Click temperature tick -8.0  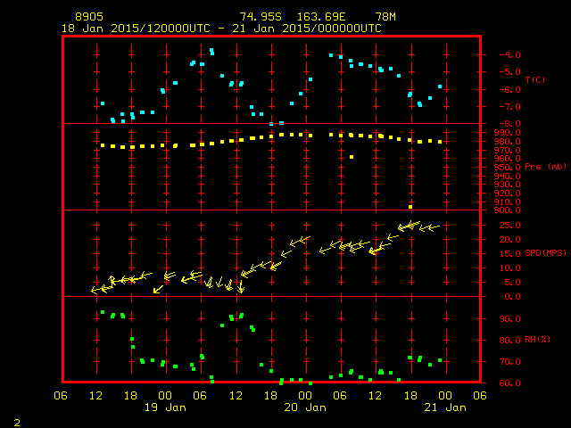pos(509,123)
